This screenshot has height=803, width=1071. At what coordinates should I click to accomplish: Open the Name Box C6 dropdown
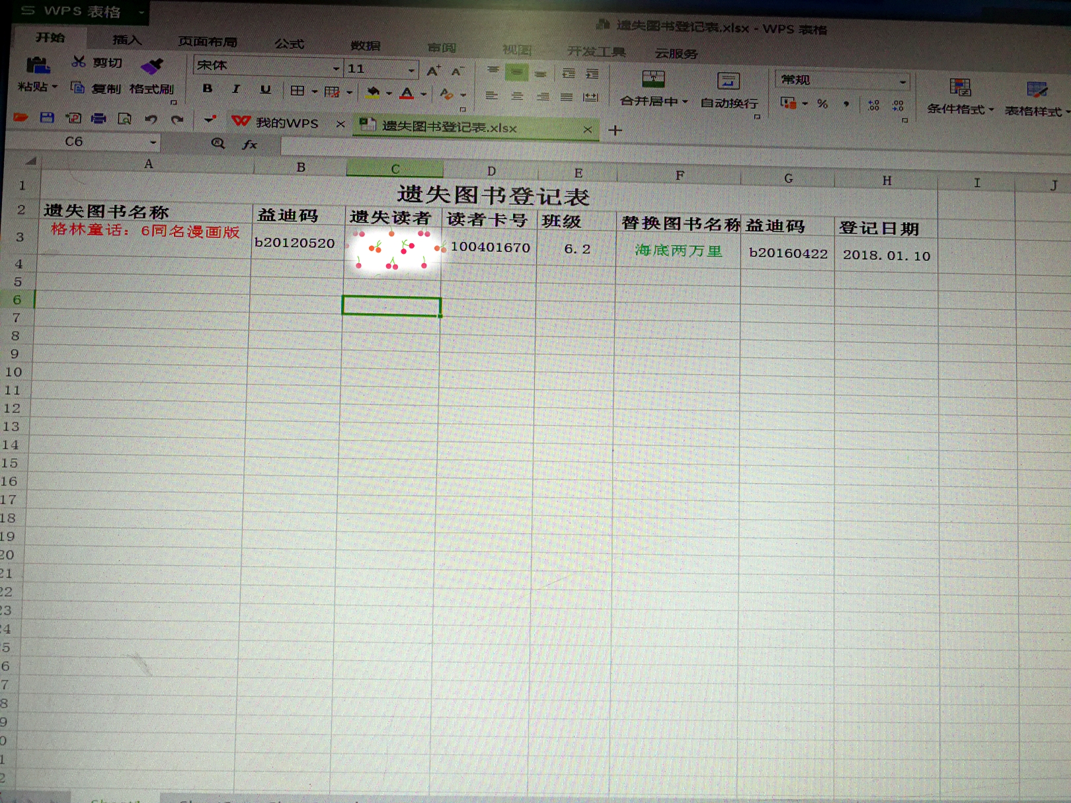pyautogui.click(x=153, y=141)
